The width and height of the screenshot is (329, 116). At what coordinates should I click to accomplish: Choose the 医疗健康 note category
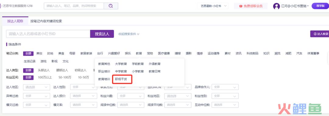click(x=164, y=53)
